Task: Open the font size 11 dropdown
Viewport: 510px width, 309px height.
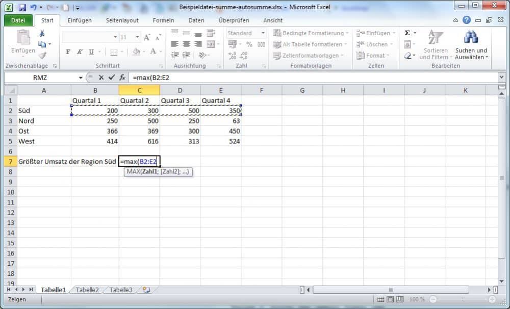Action: tap(137, 37)
